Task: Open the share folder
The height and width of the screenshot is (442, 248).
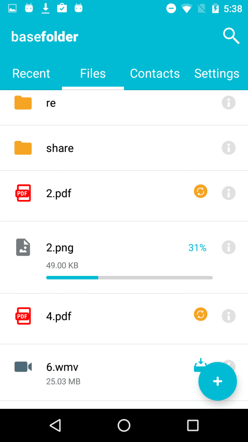Action: 60,148
